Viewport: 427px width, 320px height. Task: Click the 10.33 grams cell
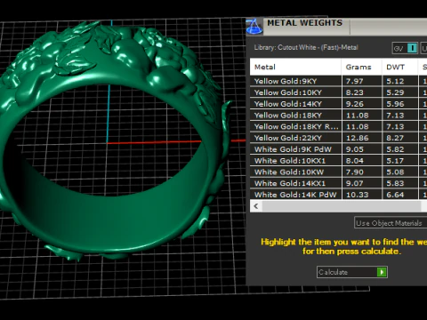click(361, 195)
